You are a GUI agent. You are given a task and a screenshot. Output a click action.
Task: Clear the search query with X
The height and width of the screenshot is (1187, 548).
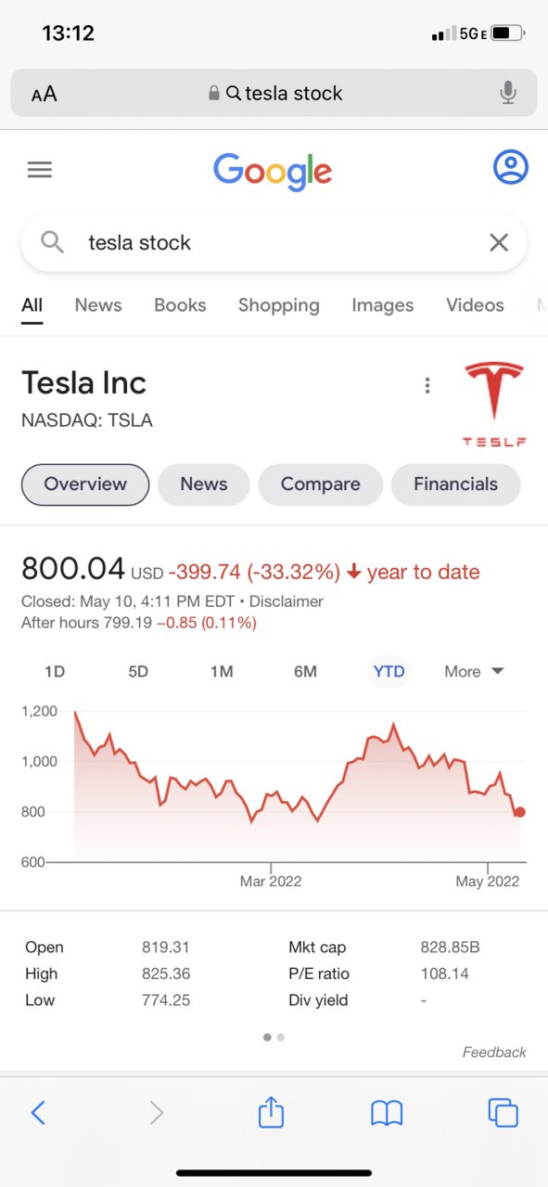pos(499,242)
